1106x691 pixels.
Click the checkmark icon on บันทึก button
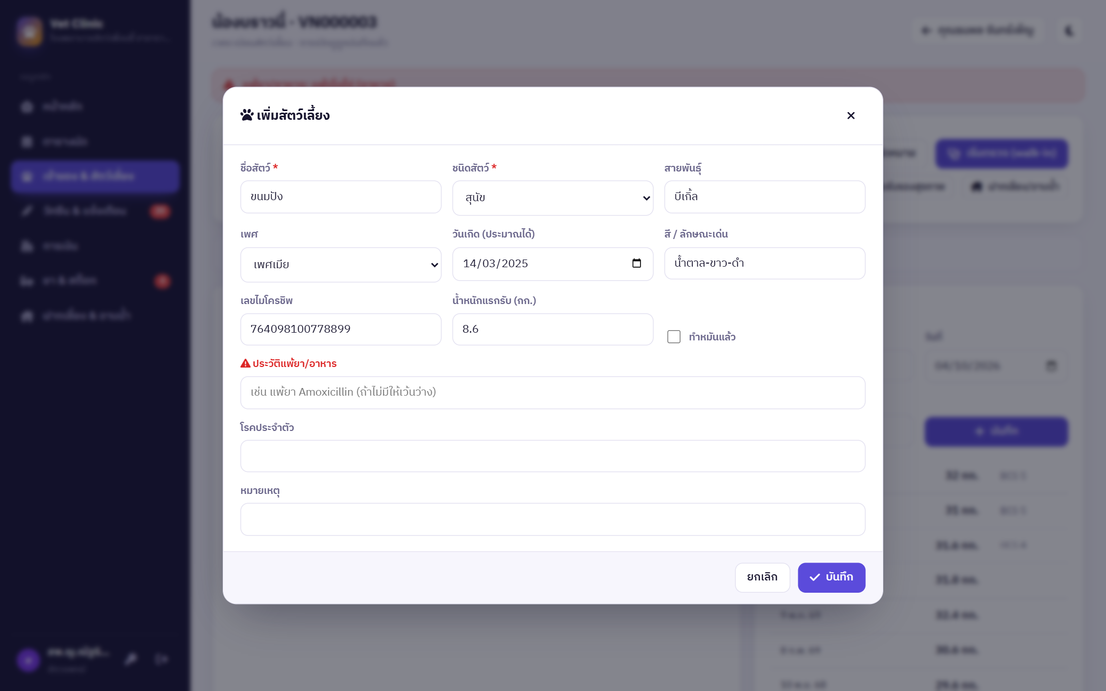click(815, 577)
